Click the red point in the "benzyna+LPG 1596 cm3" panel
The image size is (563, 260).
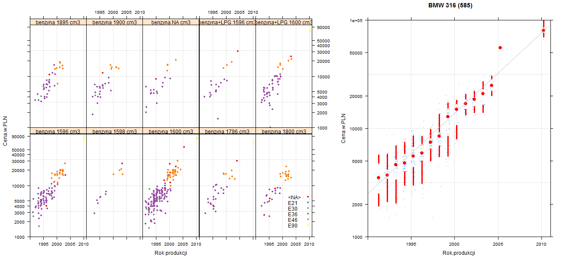[x=238, y=51]
